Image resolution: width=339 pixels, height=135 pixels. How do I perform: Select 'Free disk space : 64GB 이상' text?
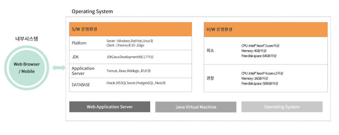tap(259, 56)
